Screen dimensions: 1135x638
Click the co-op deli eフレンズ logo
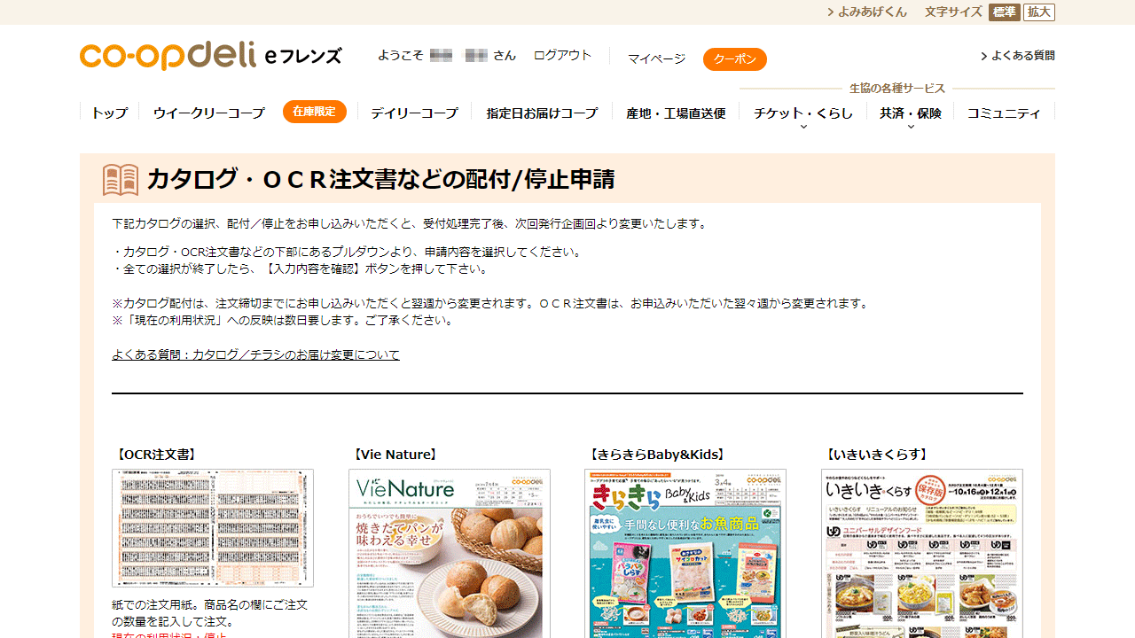click(x=210, y=55)
